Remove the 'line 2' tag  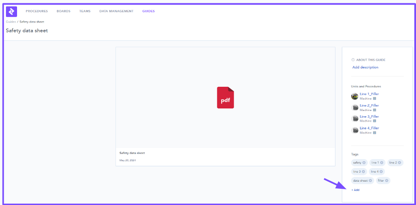click(400, 162)
